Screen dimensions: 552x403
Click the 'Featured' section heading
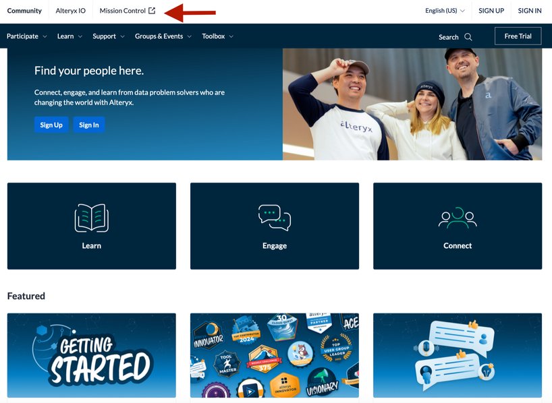click(26, 296)
